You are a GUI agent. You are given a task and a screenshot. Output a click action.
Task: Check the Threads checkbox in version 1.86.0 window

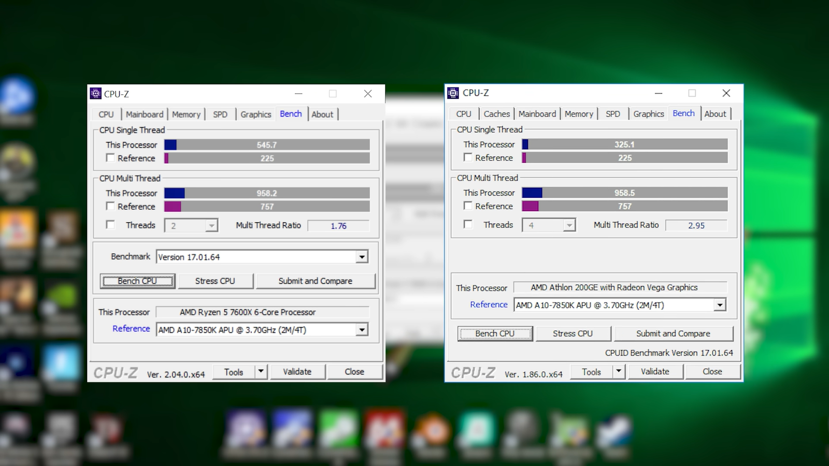pos(468,225)
